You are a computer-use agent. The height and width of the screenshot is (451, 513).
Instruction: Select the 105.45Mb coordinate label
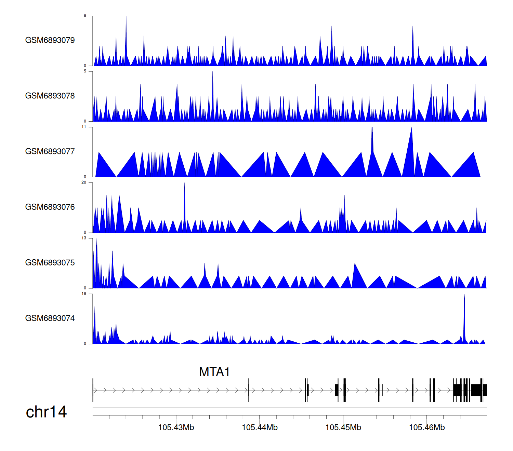[x=343, y=427]
